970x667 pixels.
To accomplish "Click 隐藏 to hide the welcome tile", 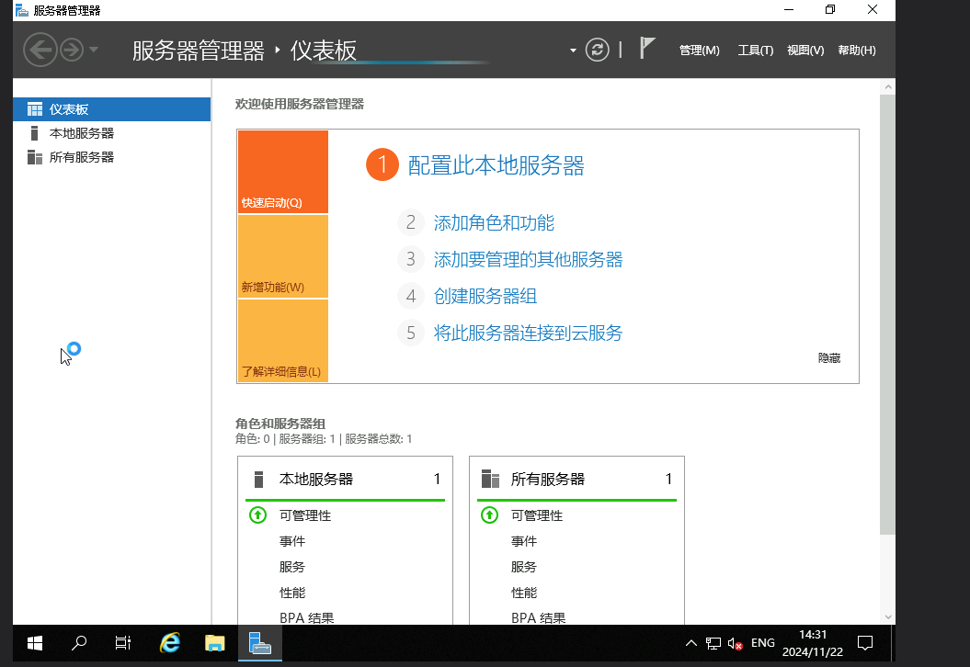I will 828,358.
